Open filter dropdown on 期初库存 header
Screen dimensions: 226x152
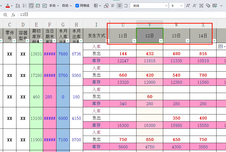41,41
